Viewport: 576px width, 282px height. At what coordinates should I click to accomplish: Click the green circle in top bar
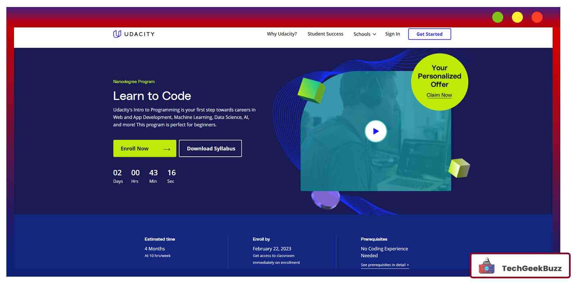[x=498, y=17]
